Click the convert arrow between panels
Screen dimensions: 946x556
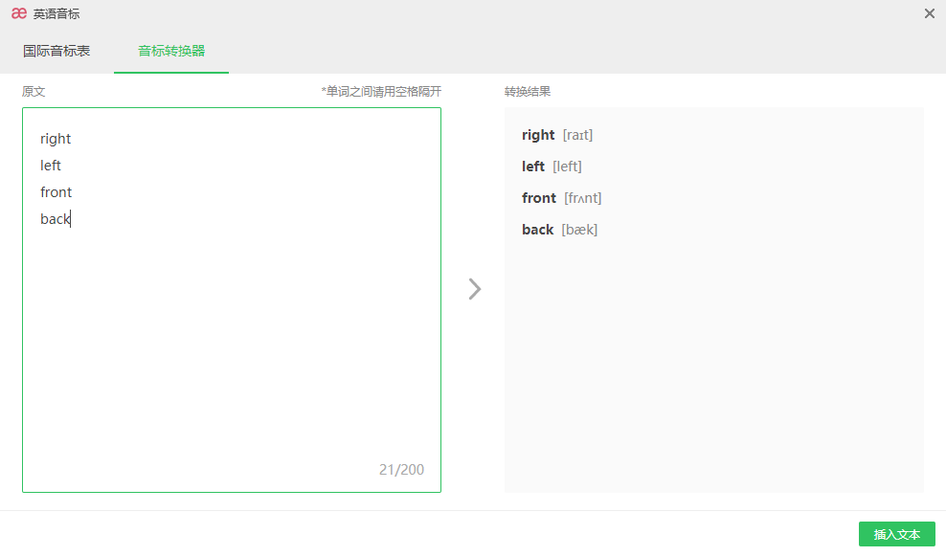click(474, 289)
